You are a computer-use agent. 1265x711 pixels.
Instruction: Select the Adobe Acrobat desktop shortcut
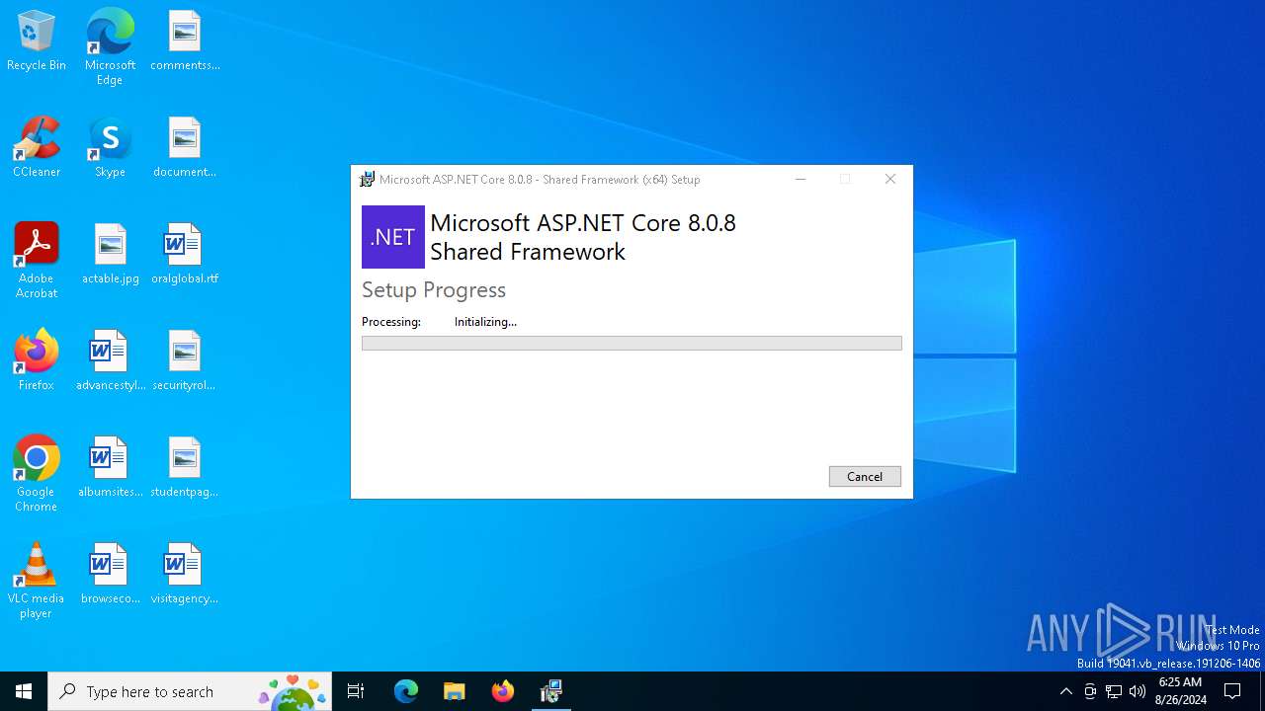click(x=37, y=261)
